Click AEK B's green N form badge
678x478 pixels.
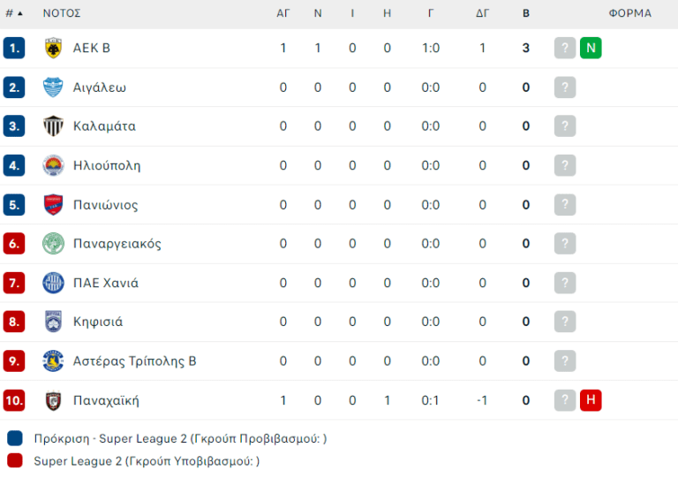591,49
